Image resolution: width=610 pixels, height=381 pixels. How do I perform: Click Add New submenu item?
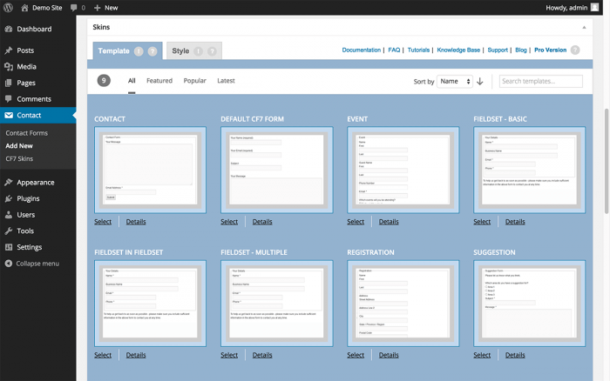(x=19, y=145)
